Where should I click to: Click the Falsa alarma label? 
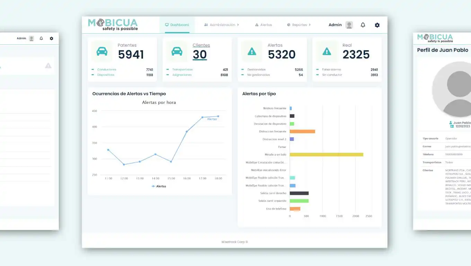[331, 70]
